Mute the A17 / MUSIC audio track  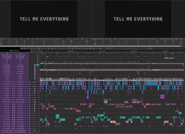(38, 117)
